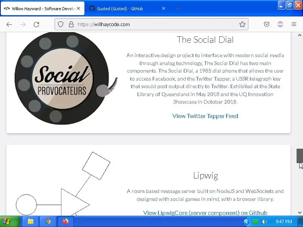The image size is (303, 227).
Task: View site security lock info
Action: coord(71,24)
